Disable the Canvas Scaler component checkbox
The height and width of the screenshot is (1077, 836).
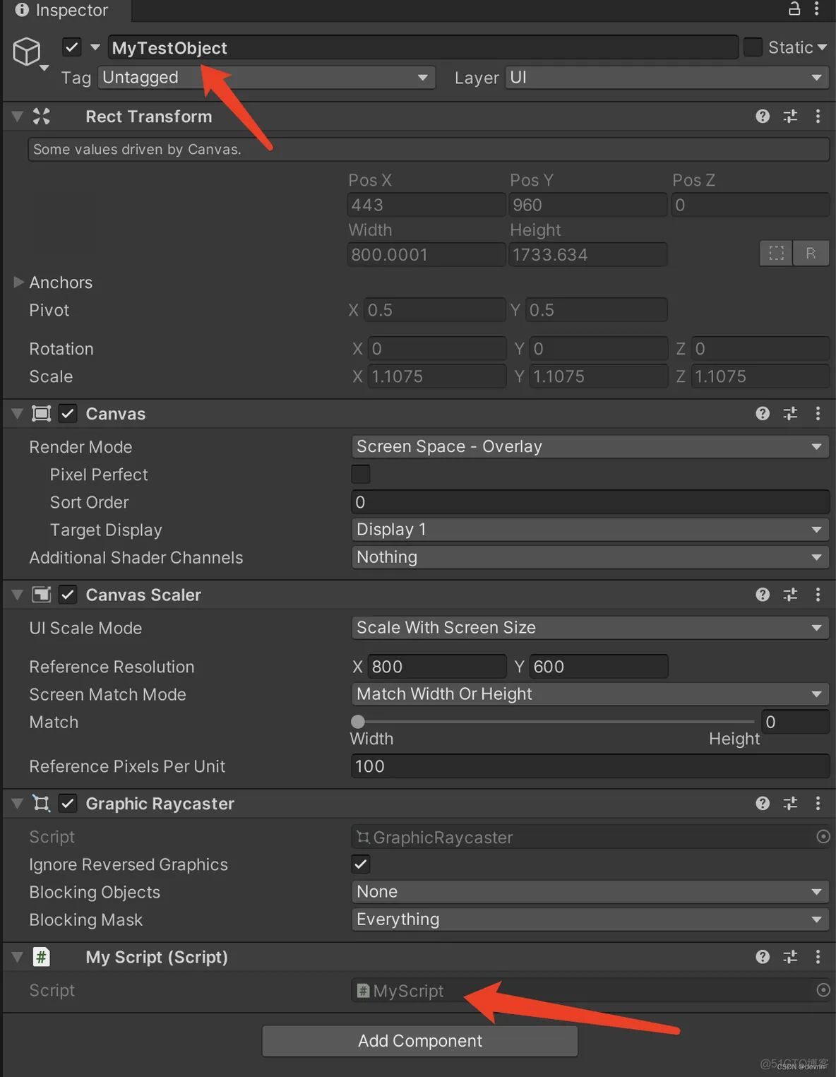click(68, 595)
